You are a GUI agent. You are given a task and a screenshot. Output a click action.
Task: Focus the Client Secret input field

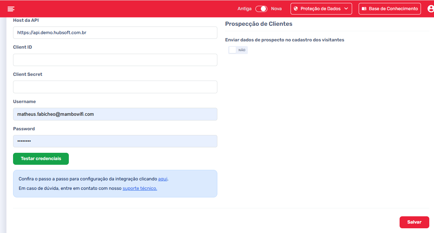coord(115,87)
